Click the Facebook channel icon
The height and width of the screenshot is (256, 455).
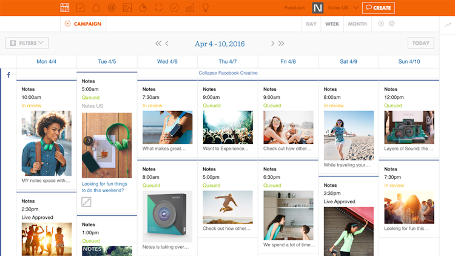click(x=8, y=75)
